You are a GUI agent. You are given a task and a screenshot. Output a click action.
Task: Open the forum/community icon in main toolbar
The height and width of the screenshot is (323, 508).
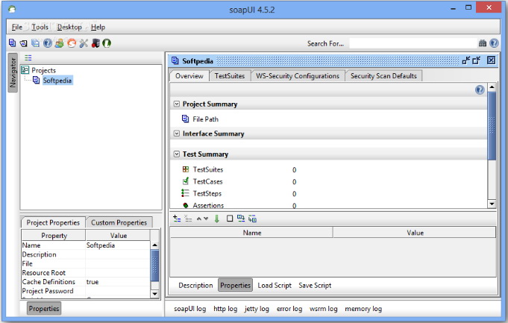point(59,43)
